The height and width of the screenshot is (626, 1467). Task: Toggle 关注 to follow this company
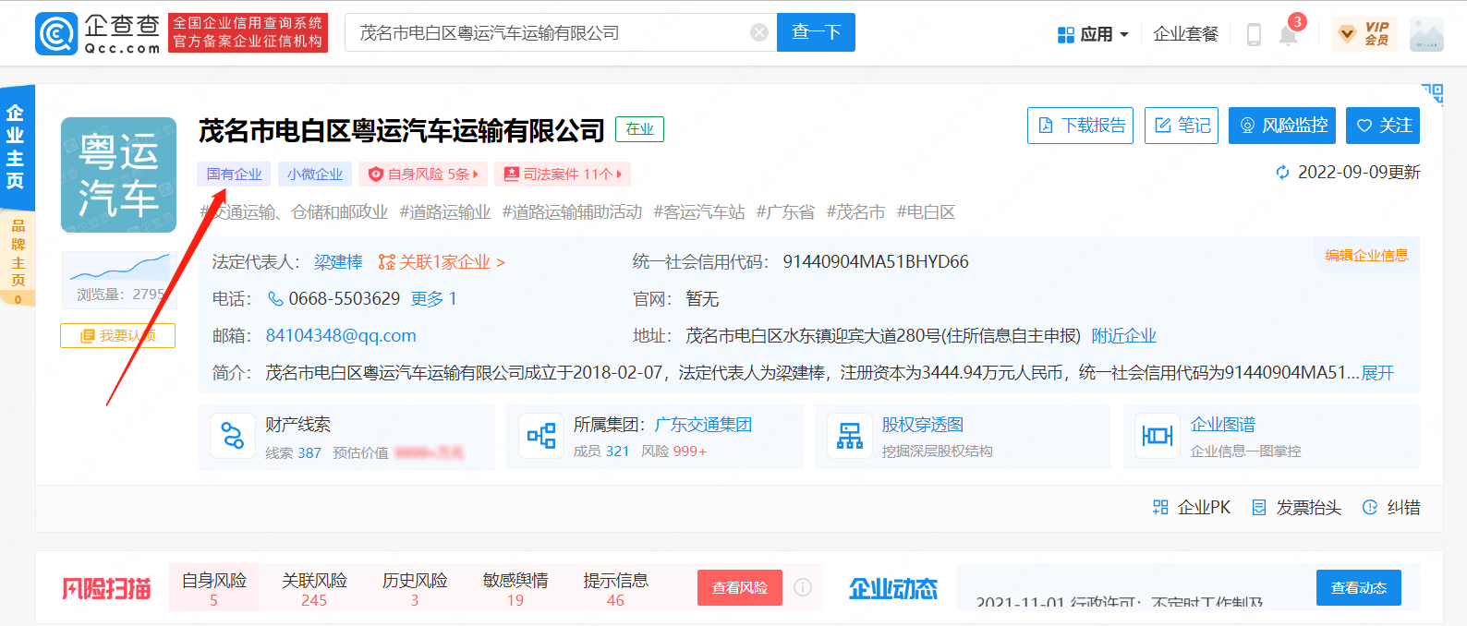coord(1382,126)
